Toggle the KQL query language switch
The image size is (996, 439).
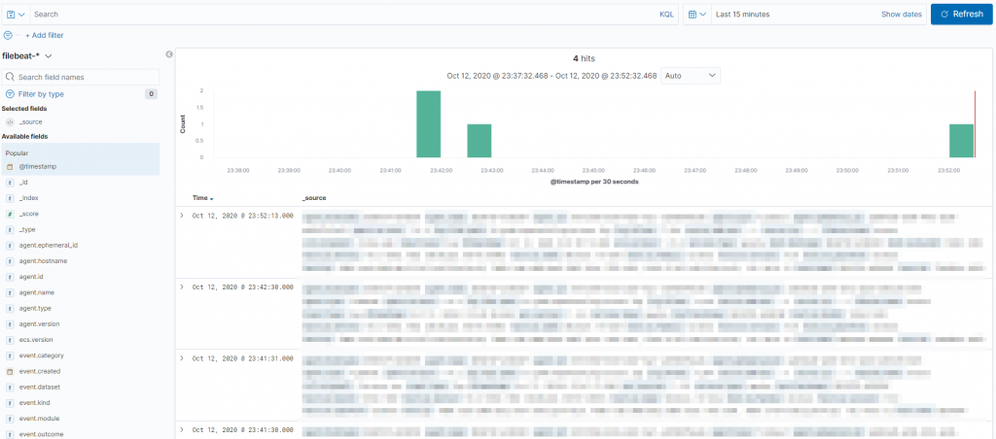pos(666,14)
